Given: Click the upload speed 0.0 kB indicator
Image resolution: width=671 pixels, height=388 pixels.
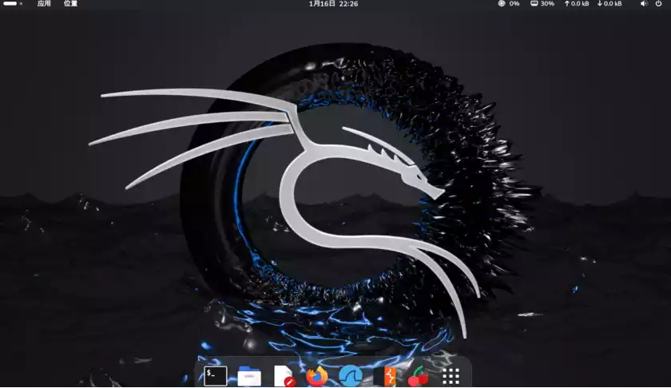Looking at the screenshot, I should (x=576, y=3).
